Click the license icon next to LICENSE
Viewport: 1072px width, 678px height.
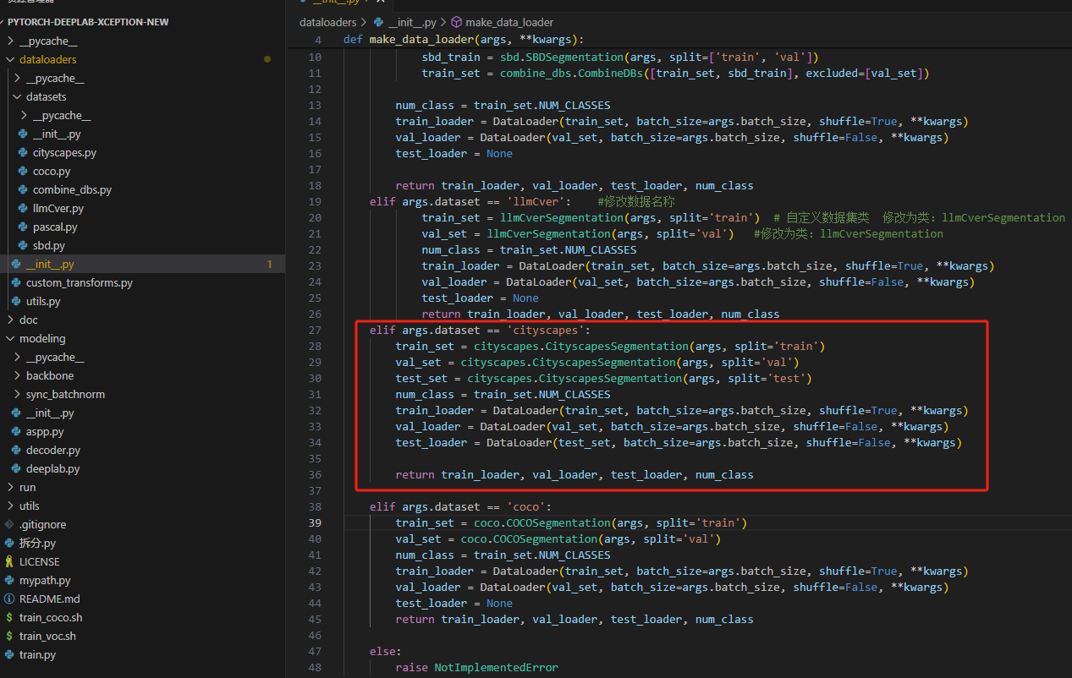[x=10, y=562]
